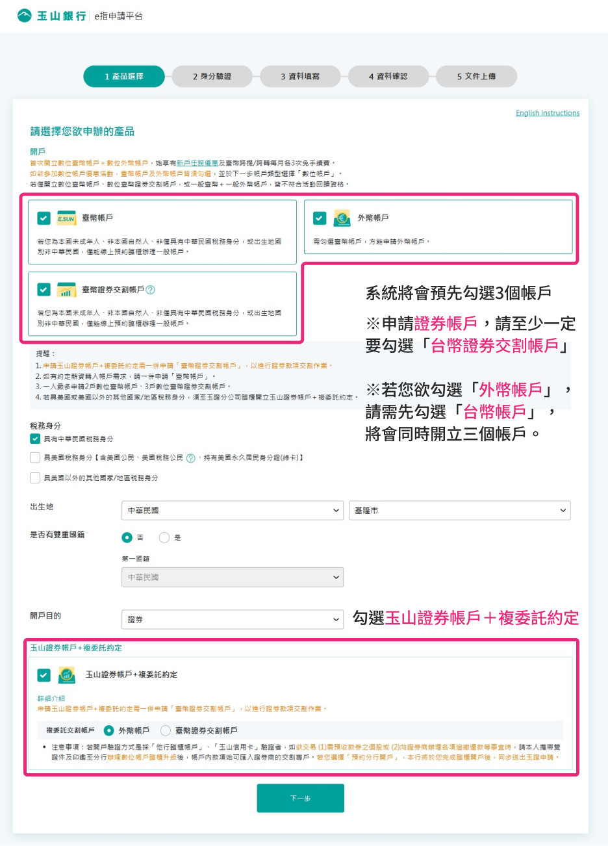608x846 pixels.
Task: Toggle 具有中華民國稅務身分 checkbox
Action: point(35,439)
